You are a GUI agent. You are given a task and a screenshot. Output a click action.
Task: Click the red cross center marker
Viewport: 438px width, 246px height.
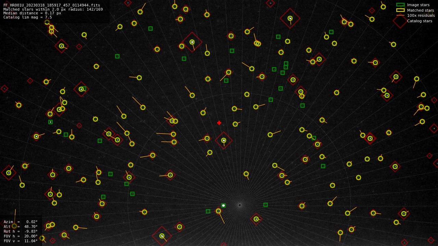pyautogui.click(x=219, y=123)
